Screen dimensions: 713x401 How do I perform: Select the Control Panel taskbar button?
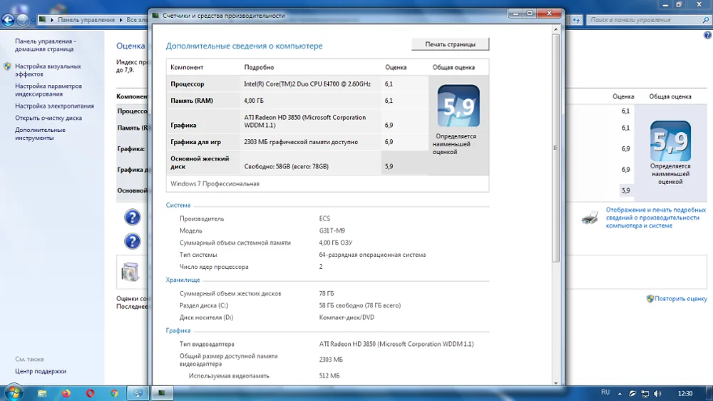coord(138,393)
